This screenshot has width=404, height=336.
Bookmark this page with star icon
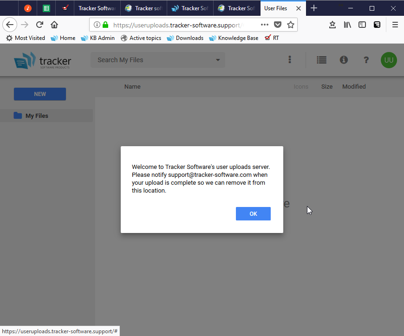(x=291, y=25)
